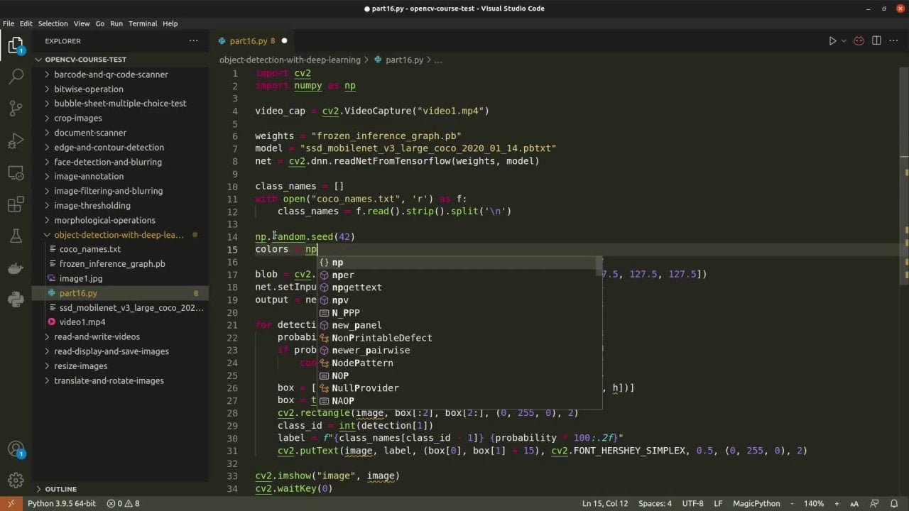Select 'npgettext' from autocomplete suggestions
Screen dimensions: 909x511
click(356, 287)
